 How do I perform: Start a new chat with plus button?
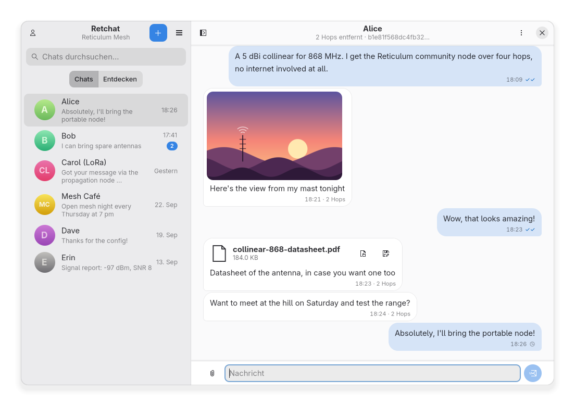click(x=158, y=33)
